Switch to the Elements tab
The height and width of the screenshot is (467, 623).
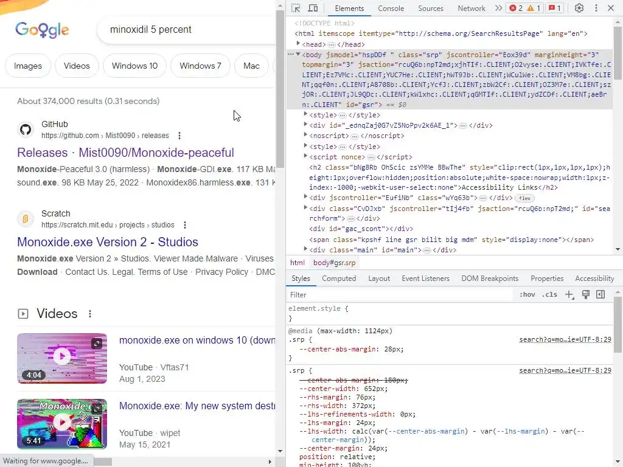coord(349,9)
